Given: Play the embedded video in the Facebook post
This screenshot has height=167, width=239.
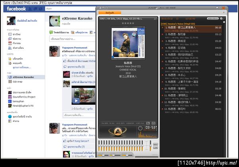Looking at the screenshot, I should tap(76, 101).
